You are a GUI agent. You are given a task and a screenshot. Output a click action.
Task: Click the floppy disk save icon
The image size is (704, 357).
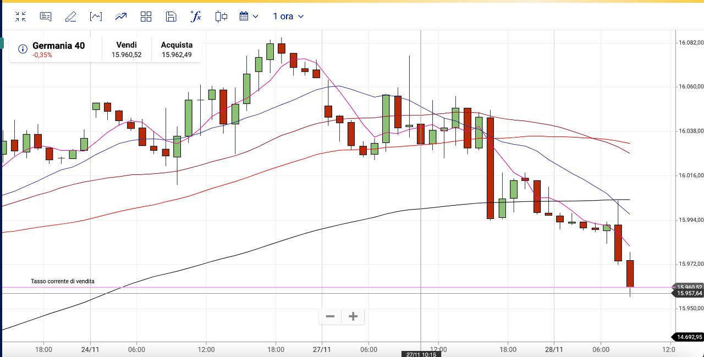point(171,17)
